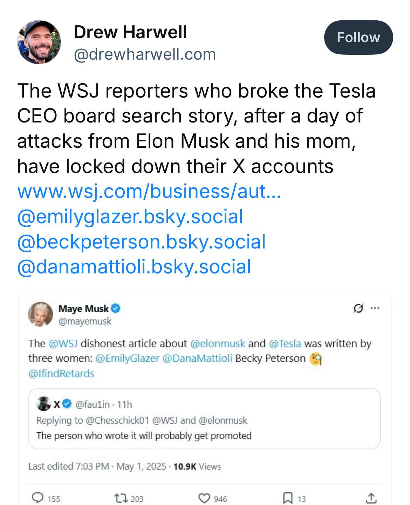Image resolution: width=410 pixels, height=505 pixels.
Task: Click the Grok slash-circle icon
Action: coord(358,308)
